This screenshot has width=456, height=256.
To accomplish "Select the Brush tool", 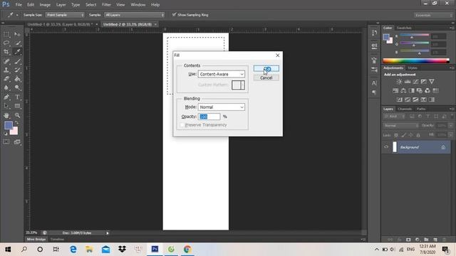I will [x=17, y=61].
